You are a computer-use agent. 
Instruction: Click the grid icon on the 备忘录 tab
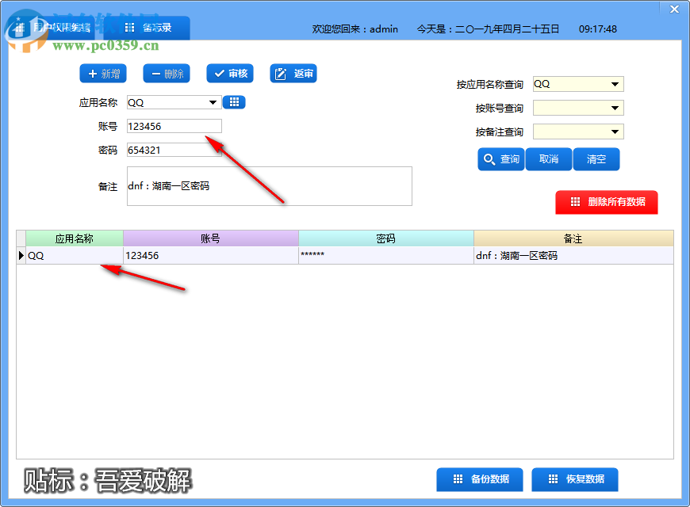pos(128,26)
